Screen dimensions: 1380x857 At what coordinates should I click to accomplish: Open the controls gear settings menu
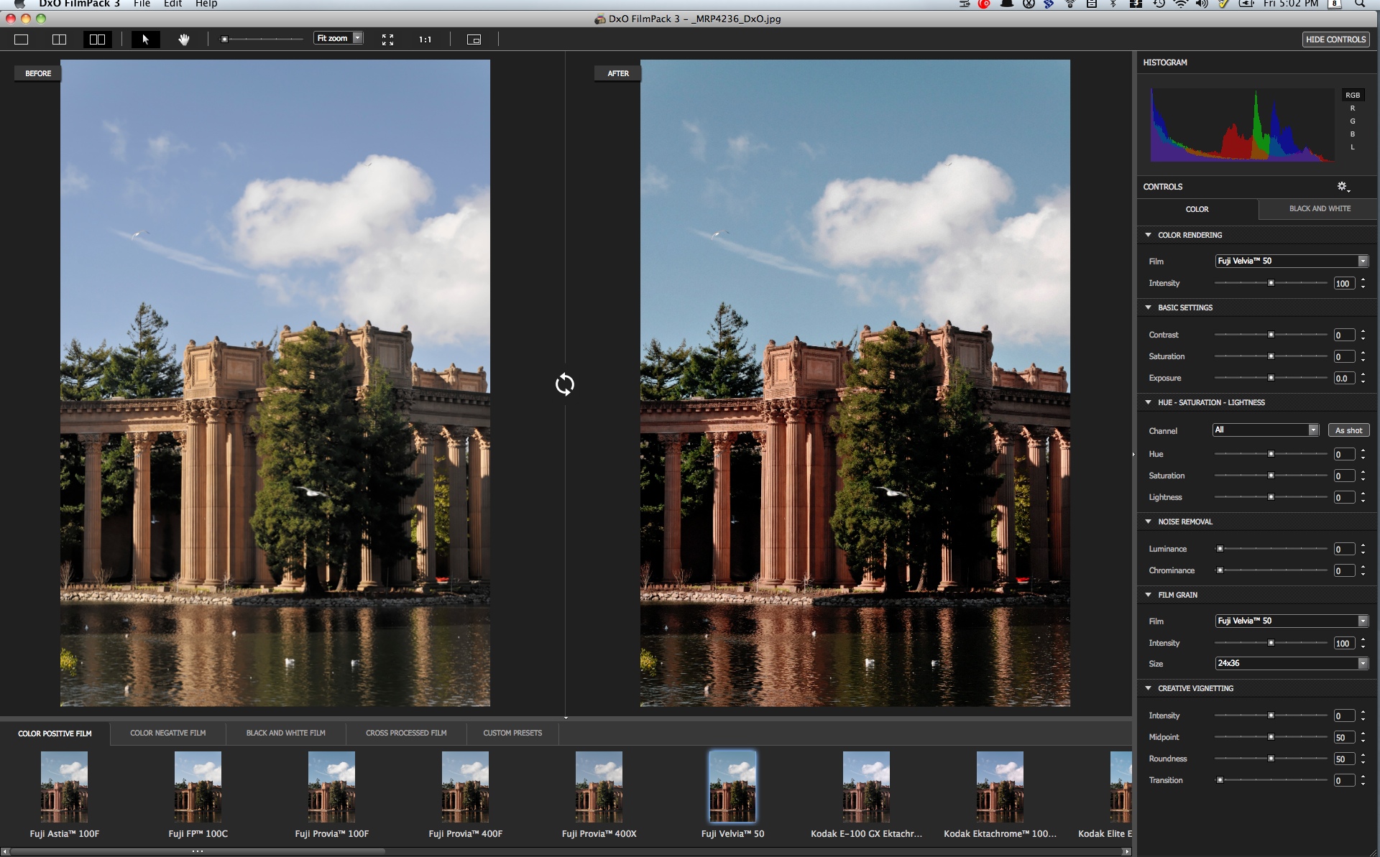[1343, 187]
